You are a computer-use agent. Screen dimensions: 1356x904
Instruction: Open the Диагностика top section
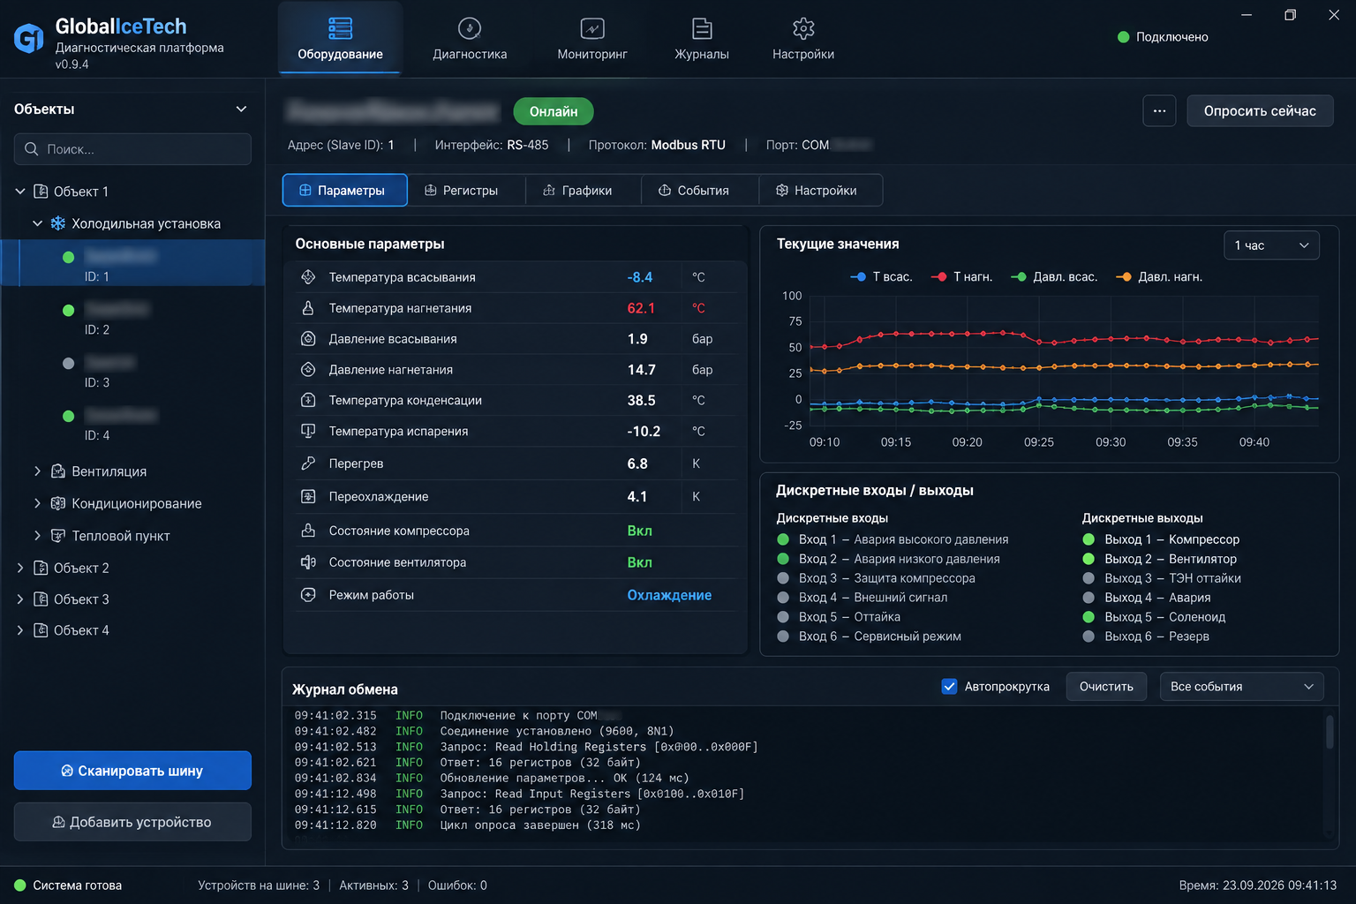(470, 39)
